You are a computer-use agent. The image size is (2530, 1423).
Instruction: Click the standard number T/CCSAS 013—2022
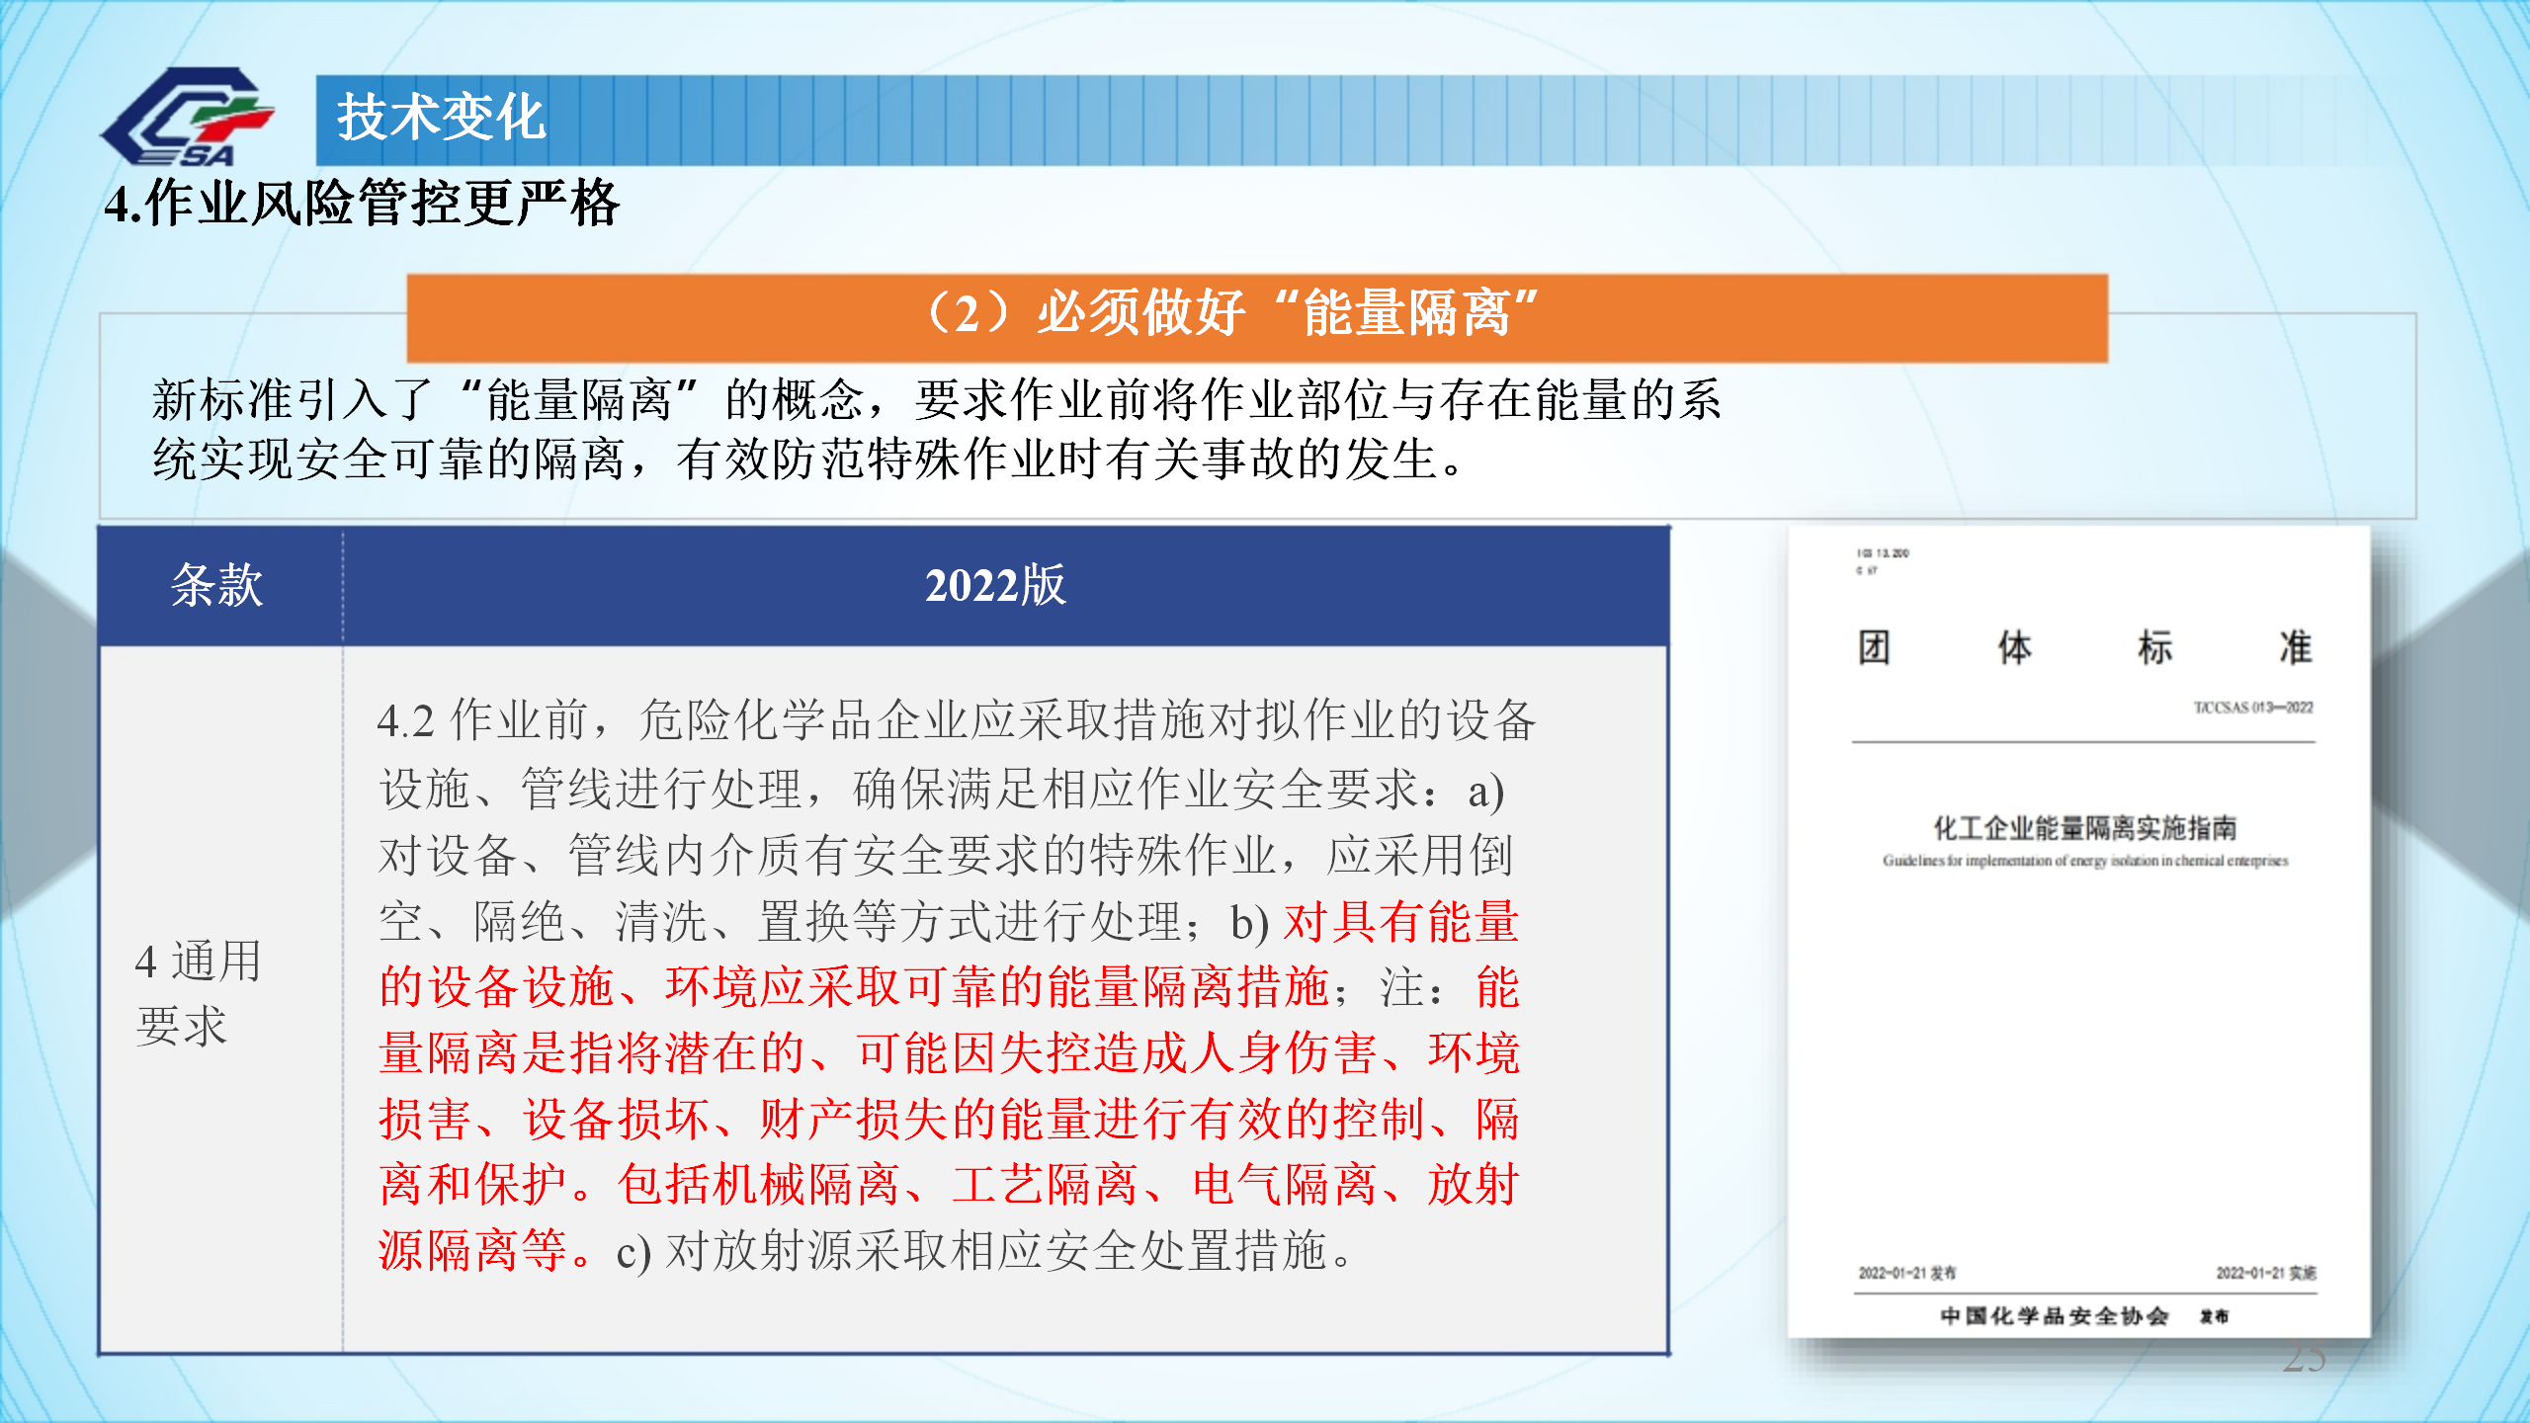[2252, 708]
